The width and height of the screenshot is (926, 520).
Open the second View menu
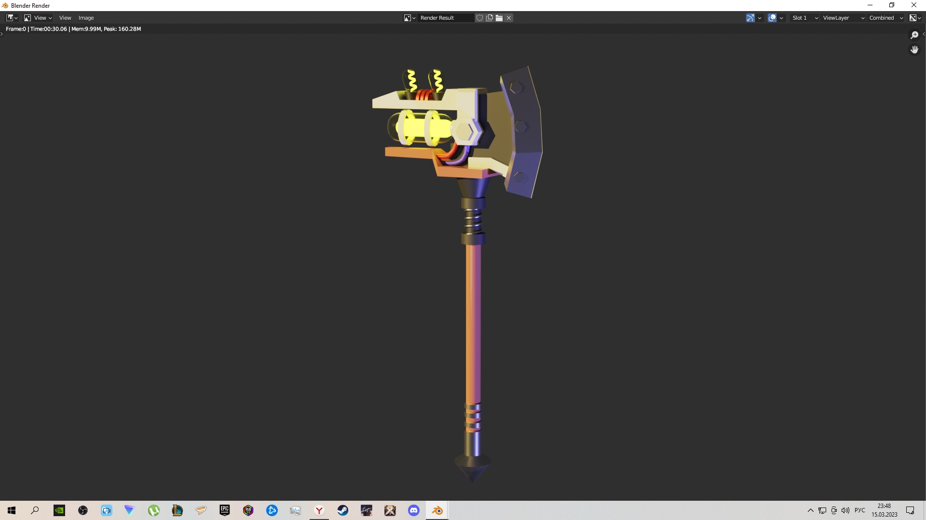[x=65, y=18]
